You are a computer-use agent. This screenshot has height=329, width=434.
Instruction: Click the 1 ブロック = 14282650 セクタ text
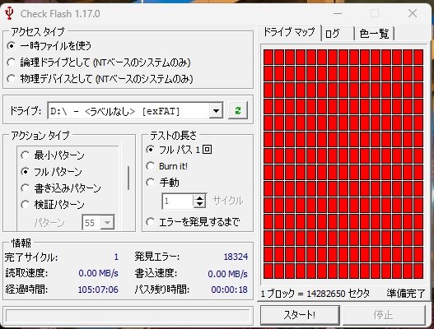coord(315,294)
